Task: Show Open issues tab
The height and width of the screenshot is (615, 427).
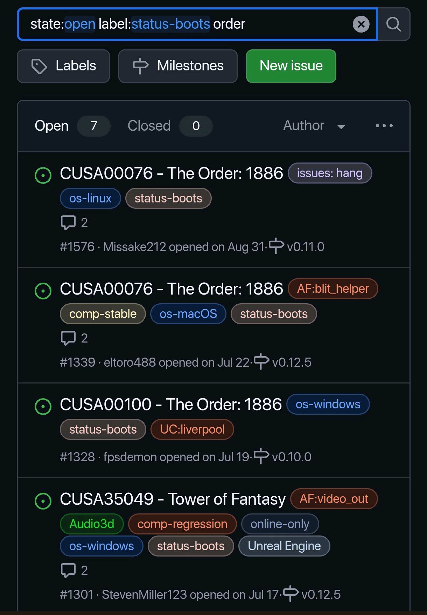Action: pyautogui.click(x=52, y=126)
